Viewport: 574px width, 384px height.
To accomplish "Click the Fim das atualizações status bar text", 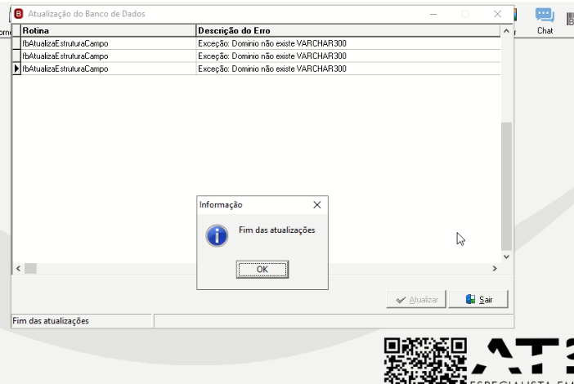I will point(51,321).
